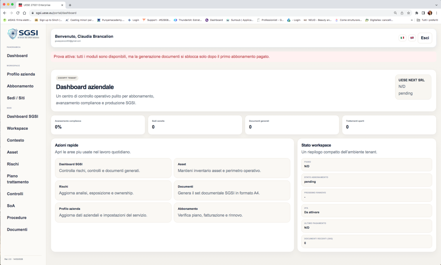The height and width of the screenshot is (265, 441).
Task: Toggle the Chrome side panel icon
Action: [423, 12]
